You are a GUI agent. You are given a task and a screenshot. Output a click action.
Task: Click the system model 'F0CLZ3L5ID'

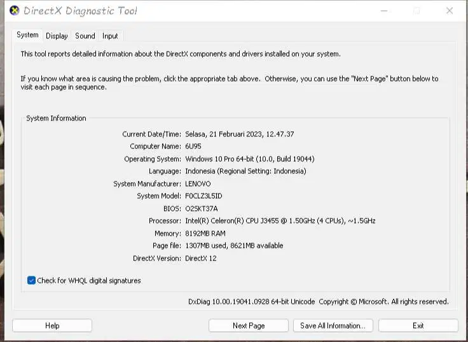click(203, 196)
